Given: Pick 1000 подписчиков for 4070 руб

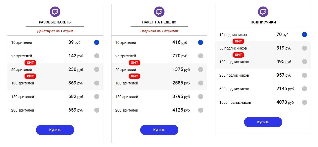Looking at the screenshot, I should 304,102.
